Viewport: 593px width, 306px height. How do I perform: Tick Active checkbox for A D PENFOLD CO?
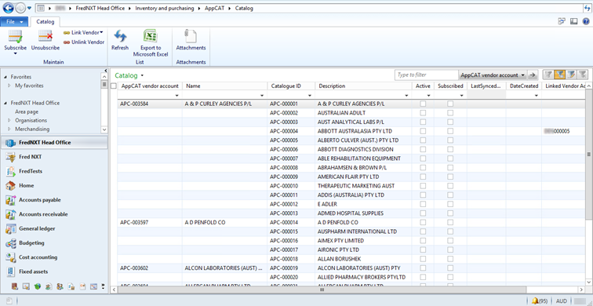[x=423, y=222]
